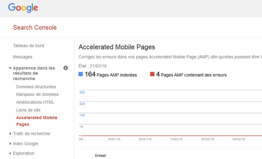Click the 75 y-axis value

(x=81, y=127)
